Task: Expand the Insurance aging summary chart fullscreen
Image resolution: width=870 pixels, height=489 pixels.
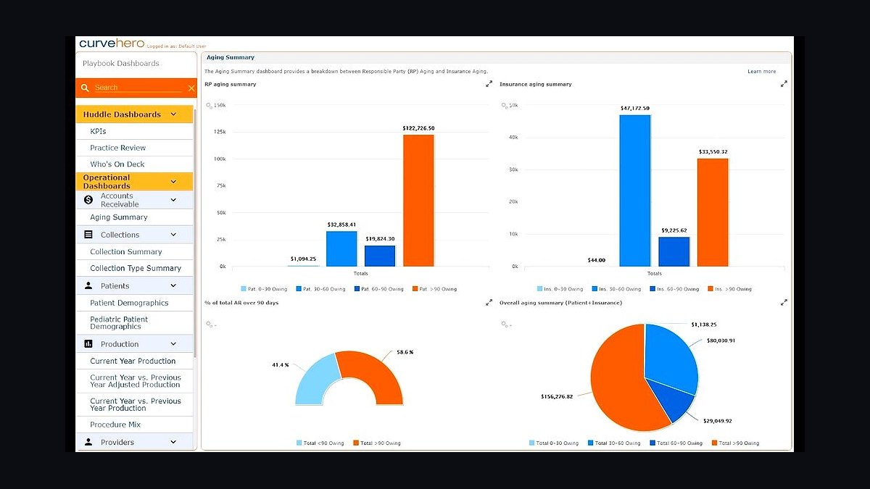Action: coord(784,84)
